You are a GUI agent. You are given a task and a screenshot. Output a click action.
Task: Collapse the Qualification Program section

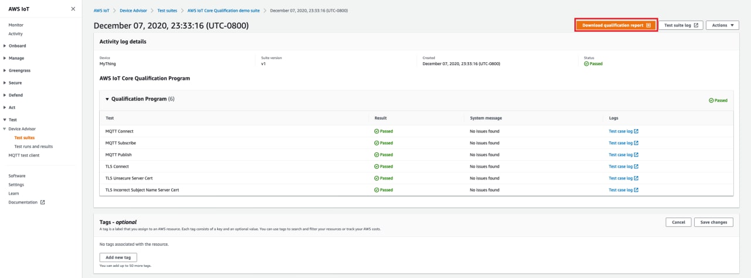pos(107,99)
